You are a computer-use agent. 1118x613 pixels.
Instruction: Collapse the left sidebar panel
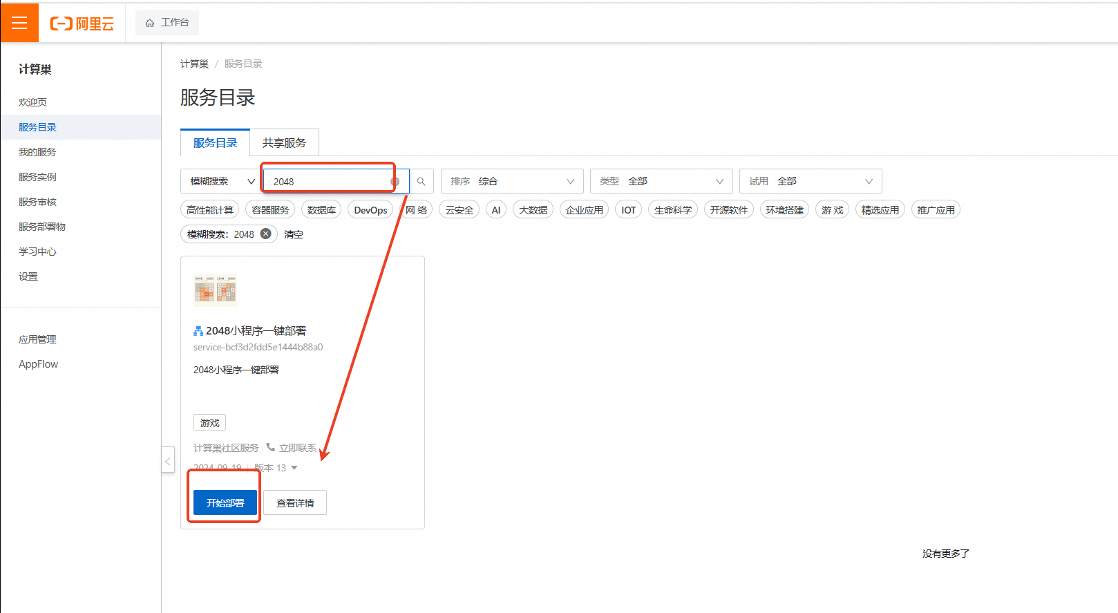(168, 460)
